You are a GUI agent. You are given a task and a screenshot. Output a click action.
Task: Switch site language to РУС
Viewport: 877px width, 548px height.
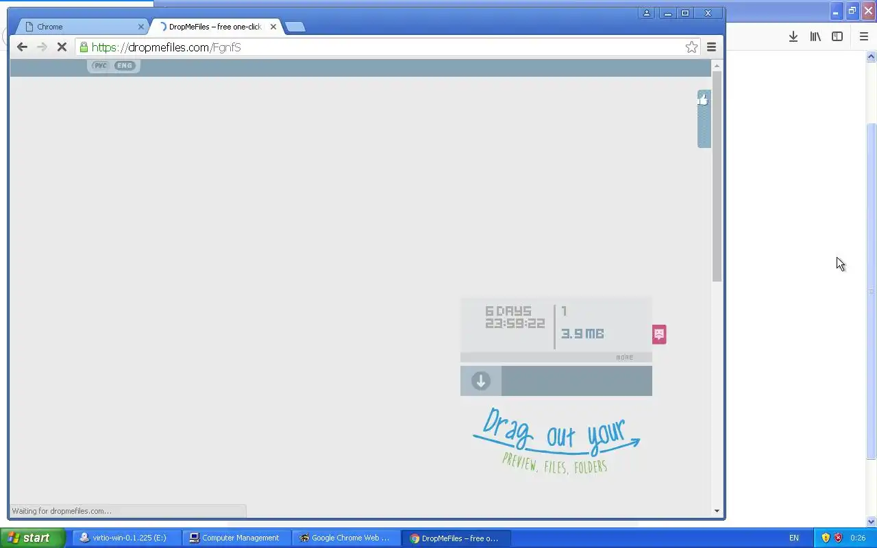100,66
